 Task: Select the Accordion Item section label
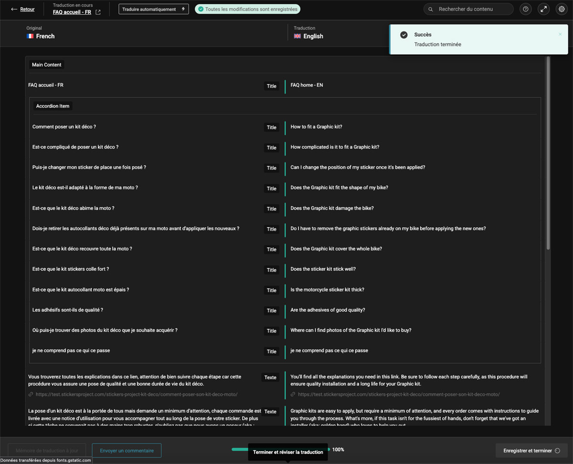[x=53, y=106]
